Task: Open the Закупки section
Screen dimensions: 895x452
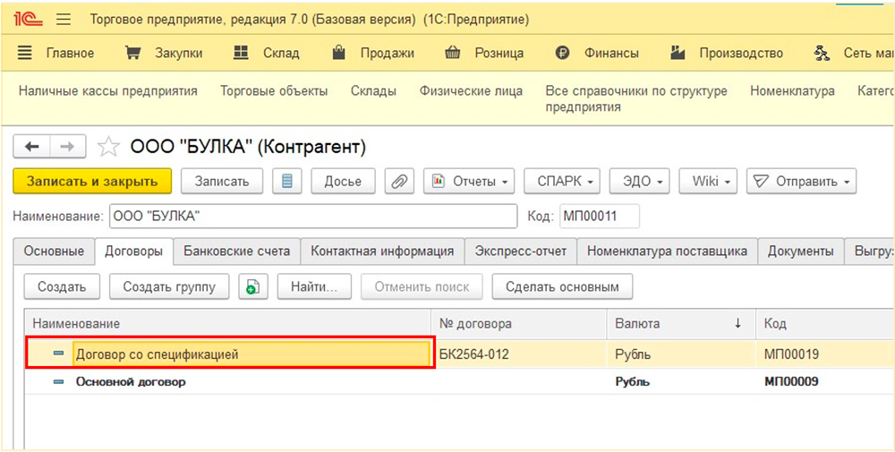Action: pyautogui.click(x=164, y=54)
